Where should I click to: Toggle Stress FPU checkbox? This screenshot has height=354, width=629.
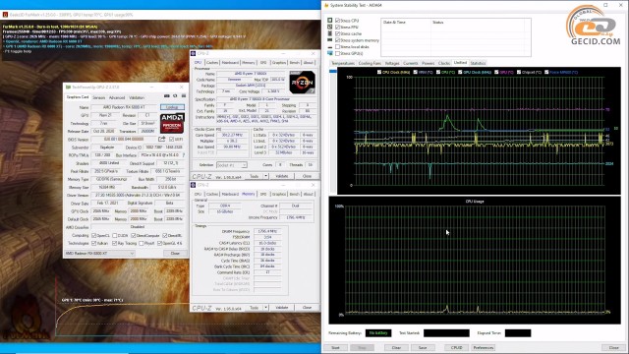point(337,27)
